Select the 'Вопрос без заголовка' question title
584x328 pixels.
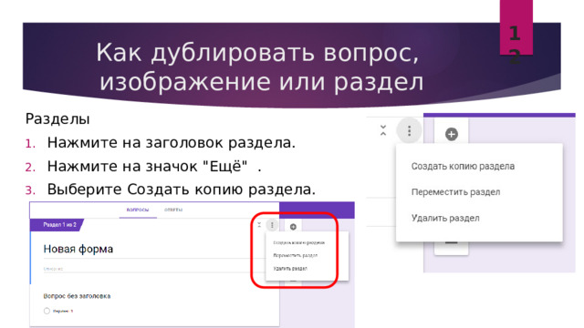[77, 296]
